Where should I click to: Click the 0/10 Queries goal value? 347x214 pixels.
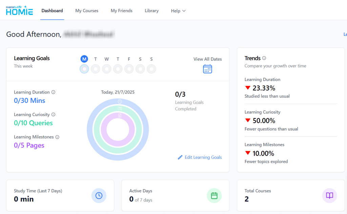coord(33,123)
